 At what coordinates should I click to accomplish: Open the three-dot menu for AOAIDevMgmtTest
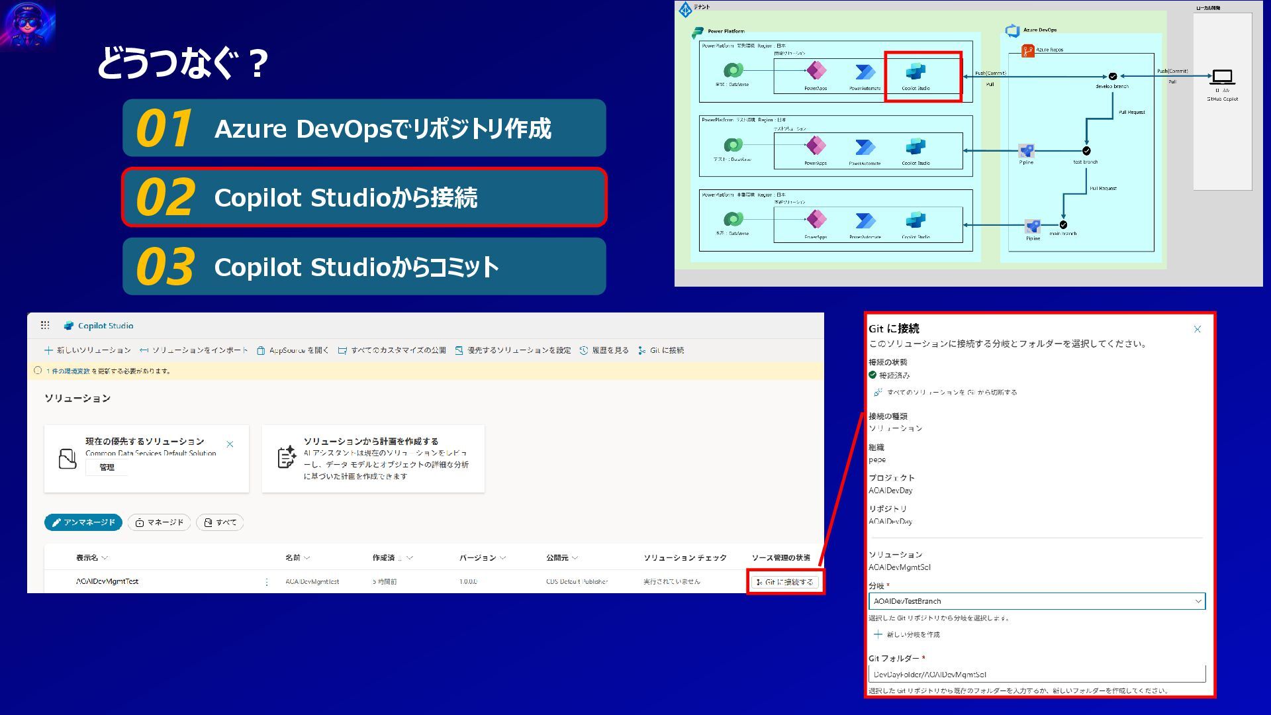[267, 582]
